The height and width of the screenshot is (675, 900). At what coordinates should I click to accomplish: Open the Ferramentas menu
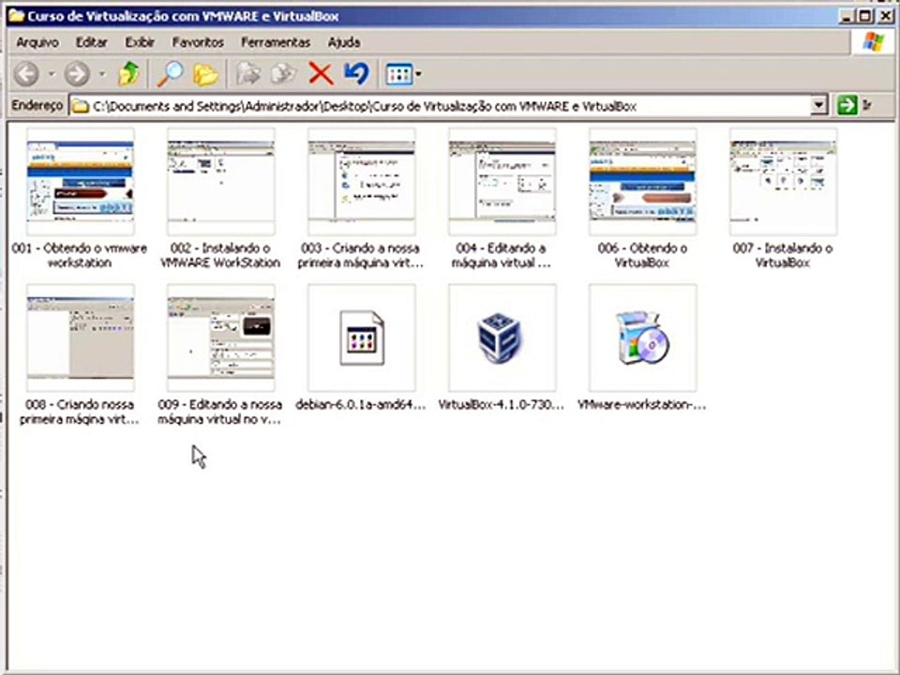276,42
